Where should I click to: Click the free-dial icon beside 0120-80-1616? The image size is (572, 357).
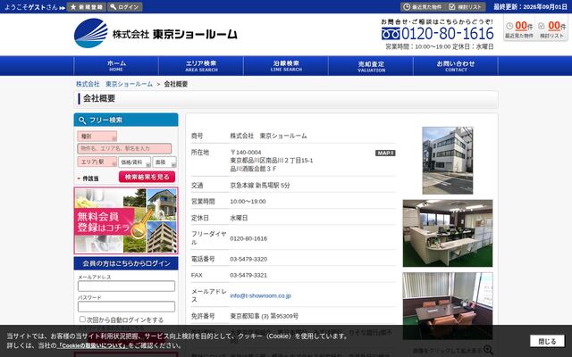point(391,34)
